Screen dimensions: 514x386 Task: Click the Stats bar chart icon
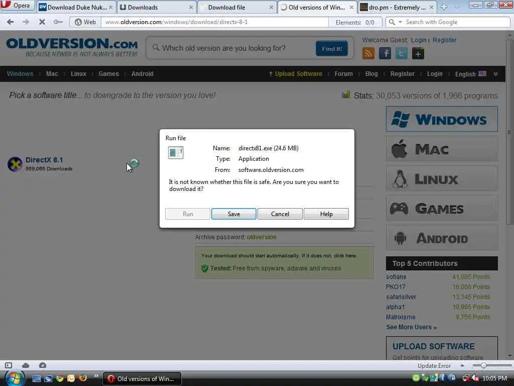point(346,94)
